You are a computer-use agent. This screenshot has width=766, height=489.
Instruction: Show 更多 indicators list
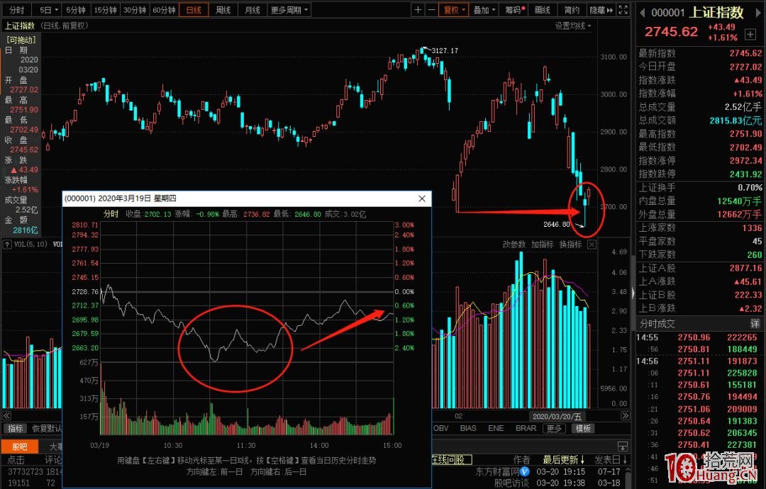[x=554, y=429]
